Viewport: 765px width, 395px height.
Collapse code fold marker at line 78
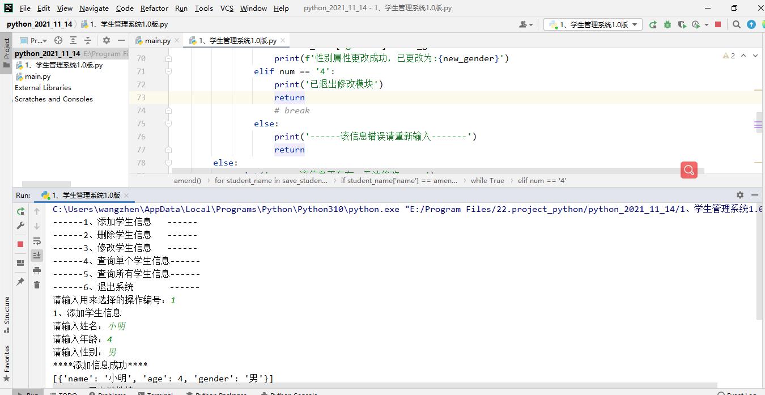click(169, 163)
